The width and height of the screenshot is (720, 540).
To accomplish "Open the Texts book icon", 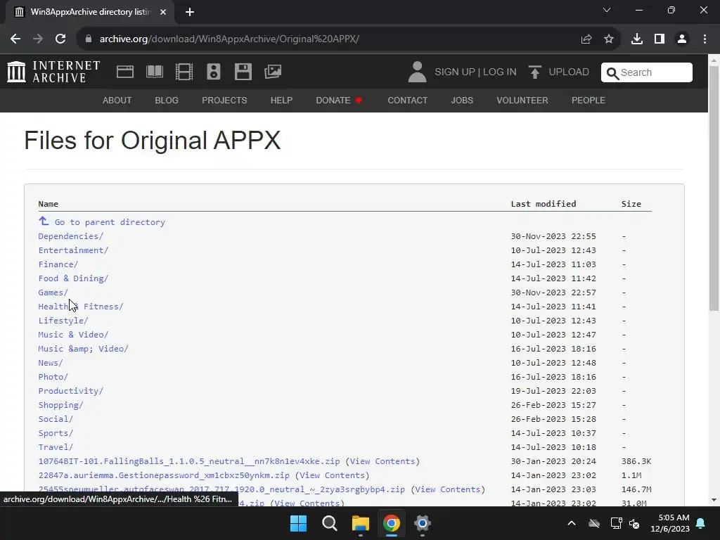I will coord(154,72).
